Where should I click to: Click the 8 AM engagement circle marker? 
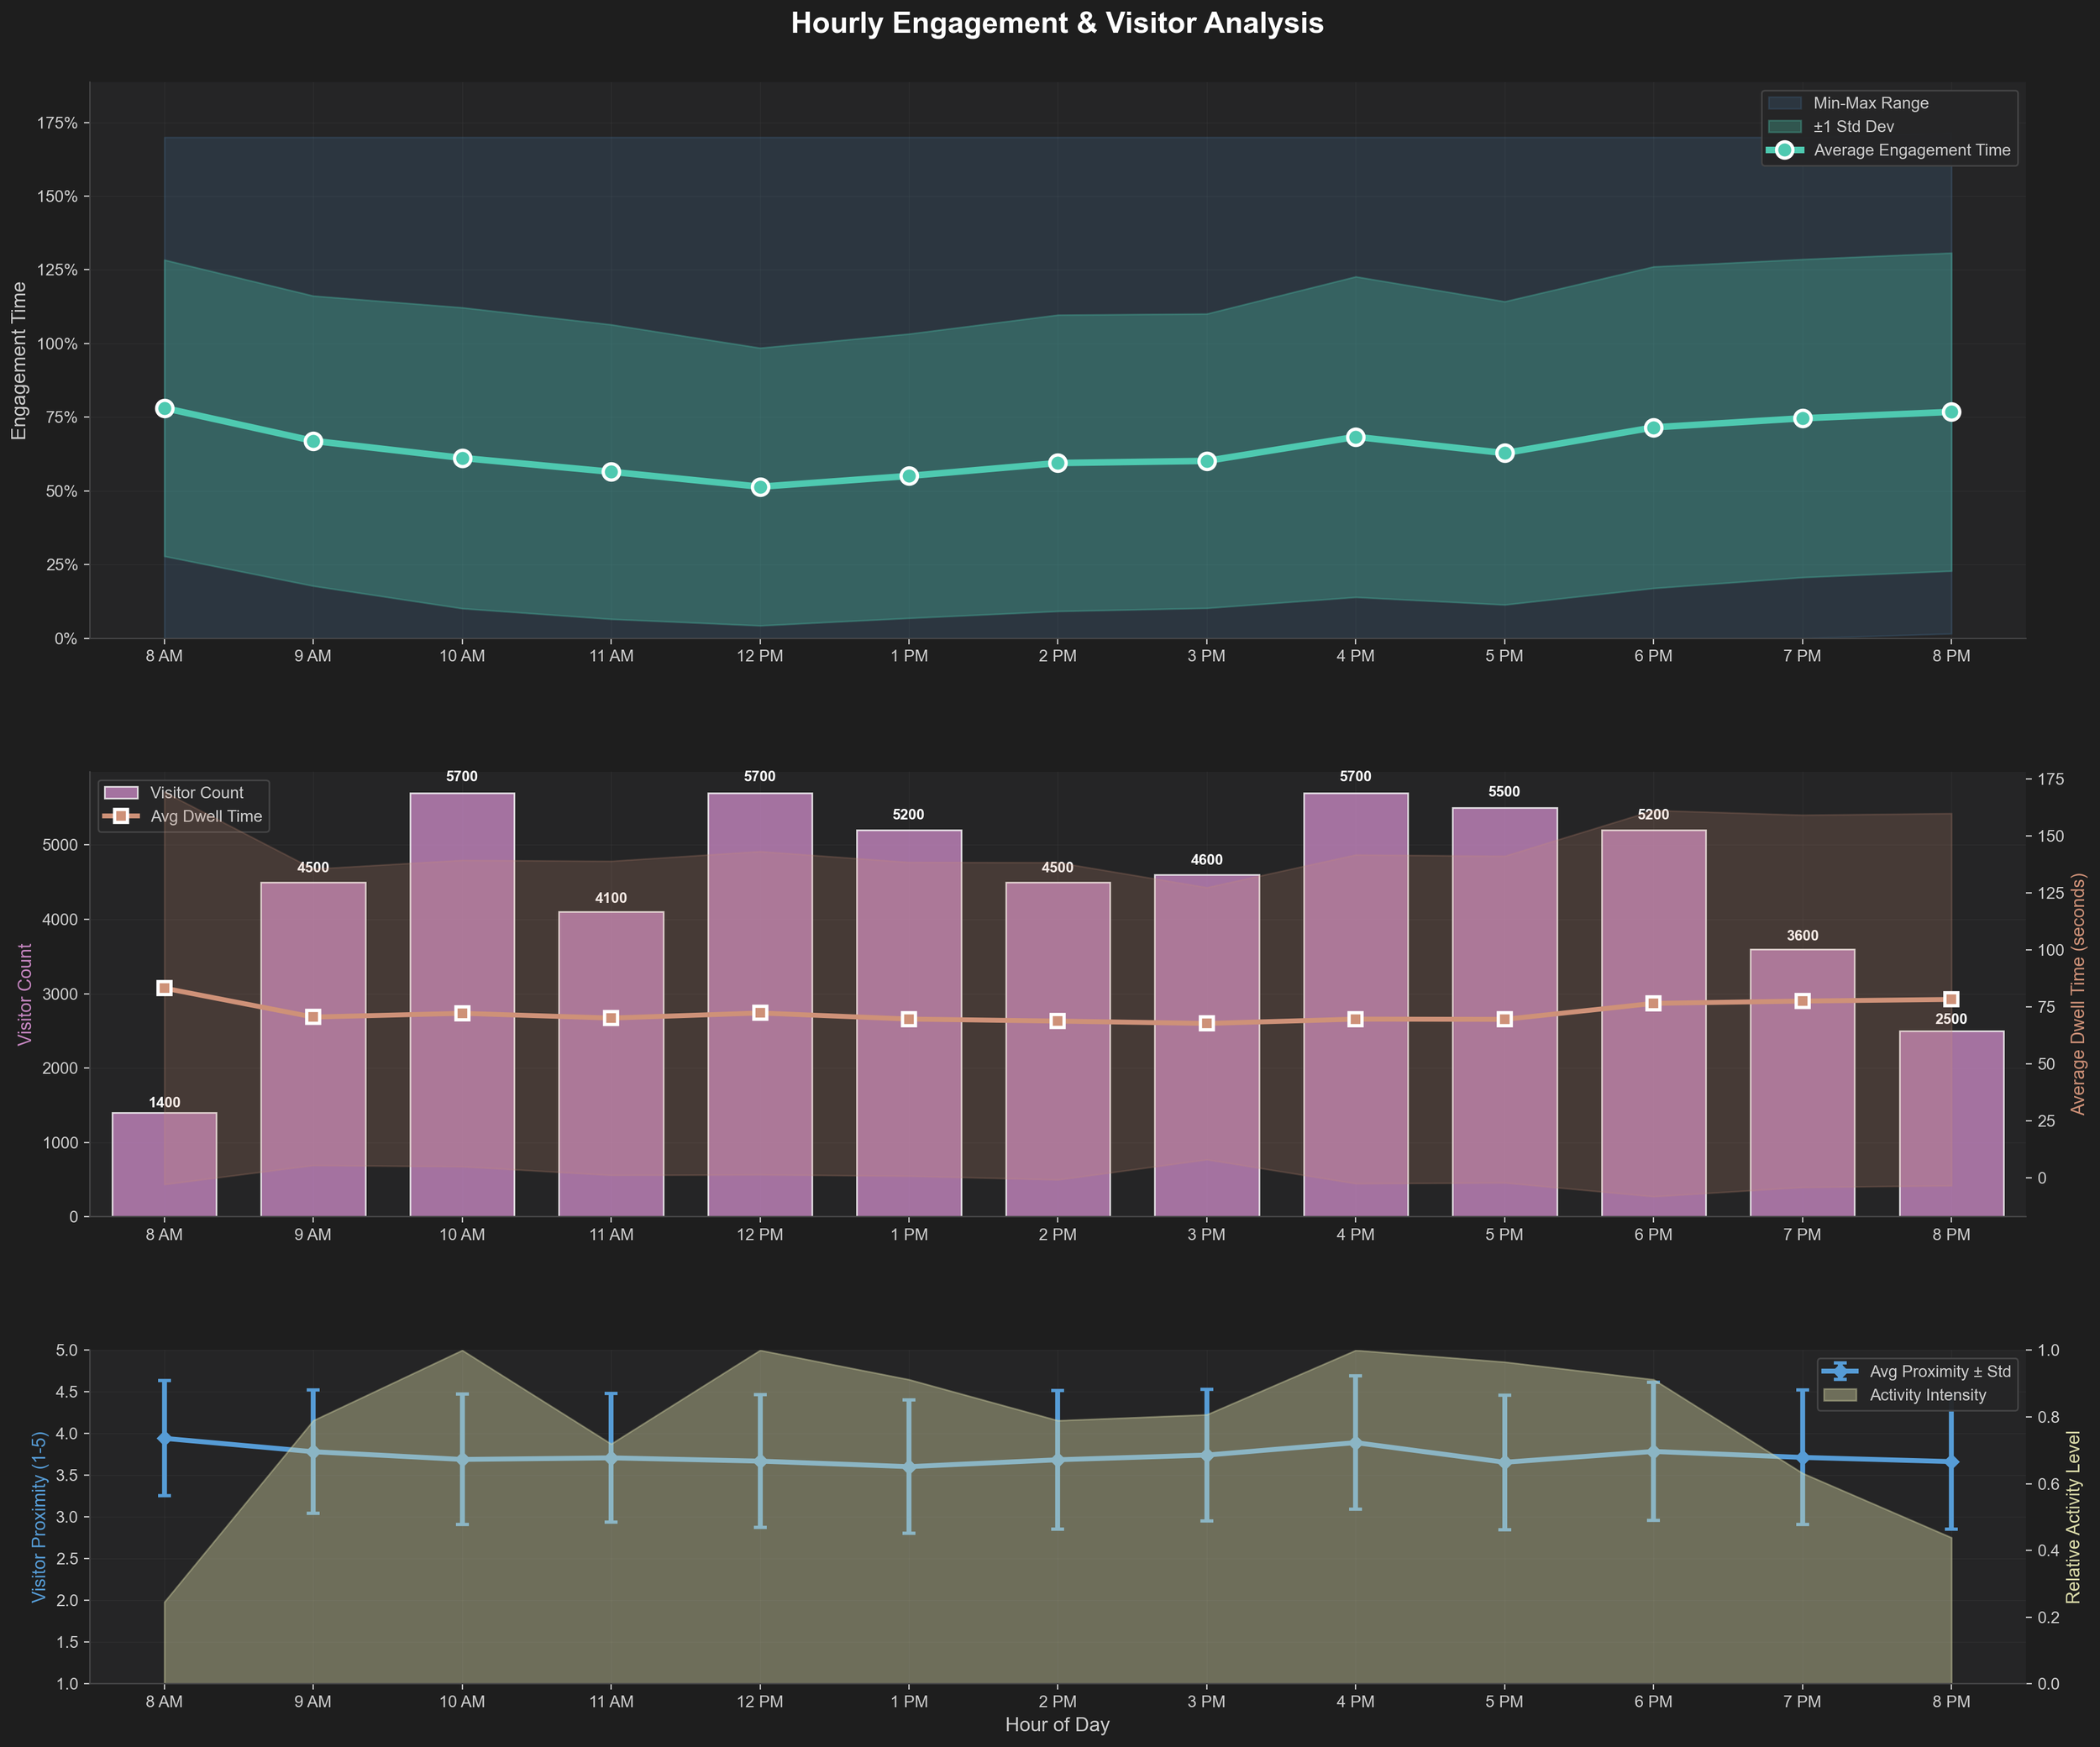click(x=165, y=408)
